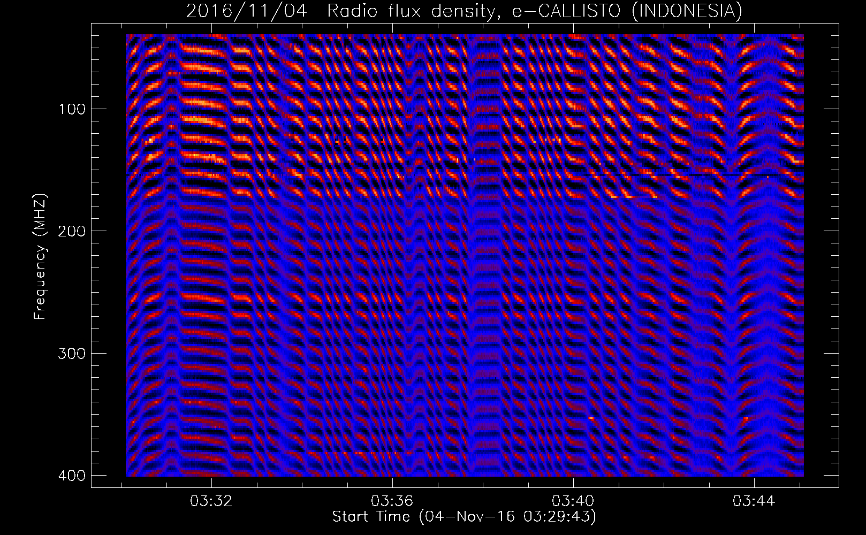Click the 'Start Time (04-Nov-16 03:29:43)' label
The height and width of the screenshot is (535, 866).
[x=464, y=517]
